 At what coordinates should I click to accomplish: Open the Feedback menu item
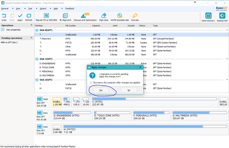click(70, 9)
